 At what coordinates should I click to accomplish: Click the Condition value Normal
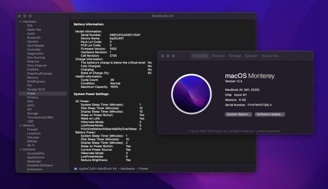(115, 83)
